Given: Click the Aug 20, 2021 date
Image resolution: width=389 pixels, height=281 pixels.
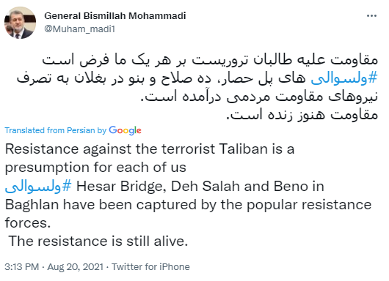Looking at the screenshot, I should click(76, 267).
